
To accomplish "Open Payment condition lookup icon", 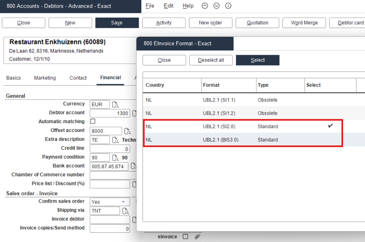I will coord(115,158).
